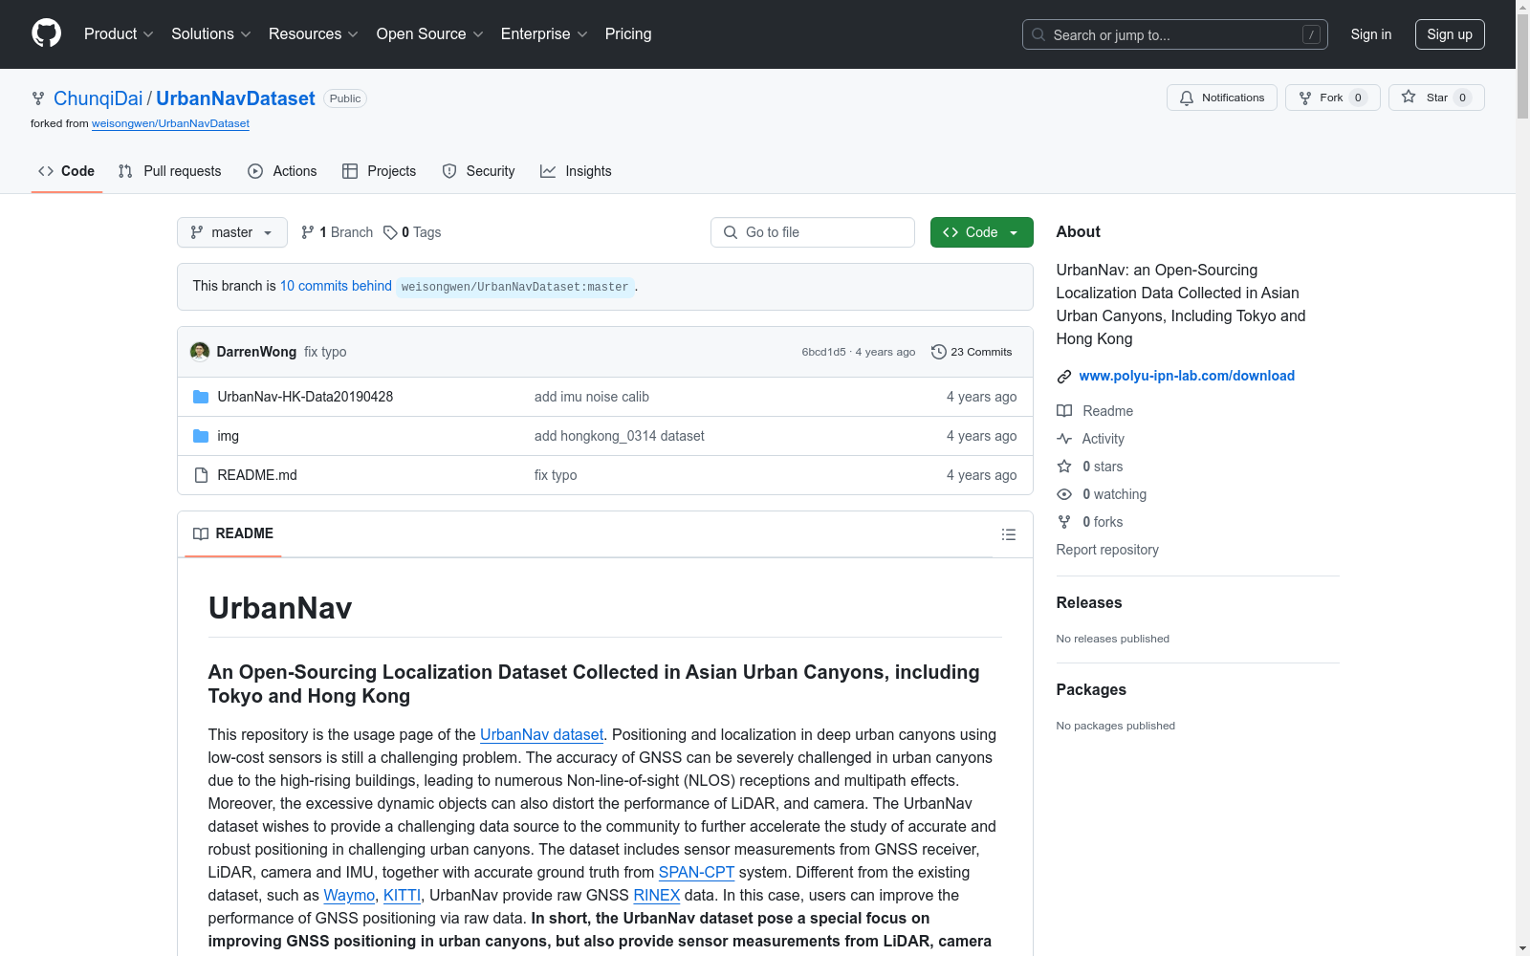Open commit message 'add hongkong_0314 dataset'
Image resolution: width=1530 pixels, height=956 pixels.
point(620,436)
